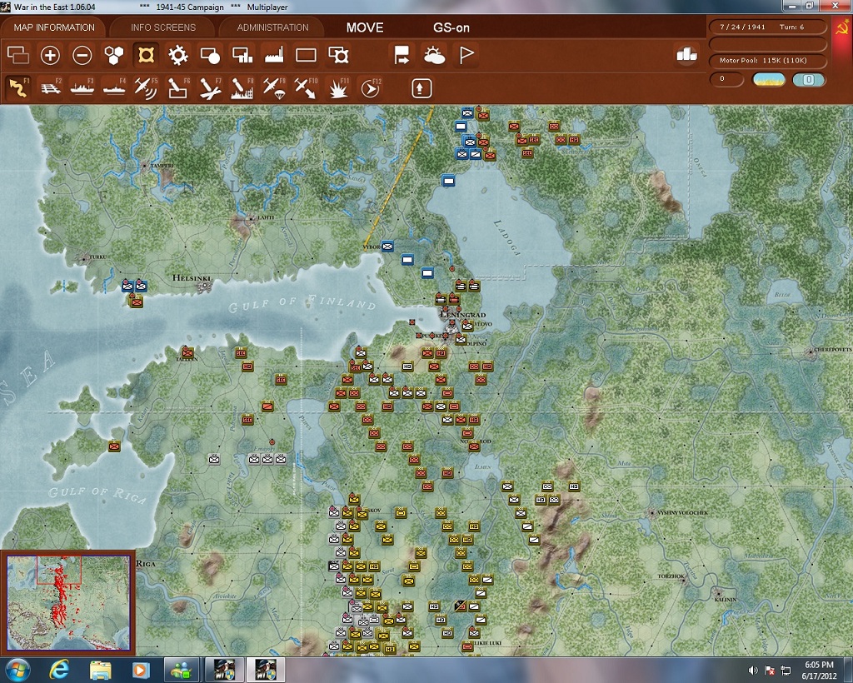Open the weather cloud and sun icon
853x683 pixels.
click(434, 55)
